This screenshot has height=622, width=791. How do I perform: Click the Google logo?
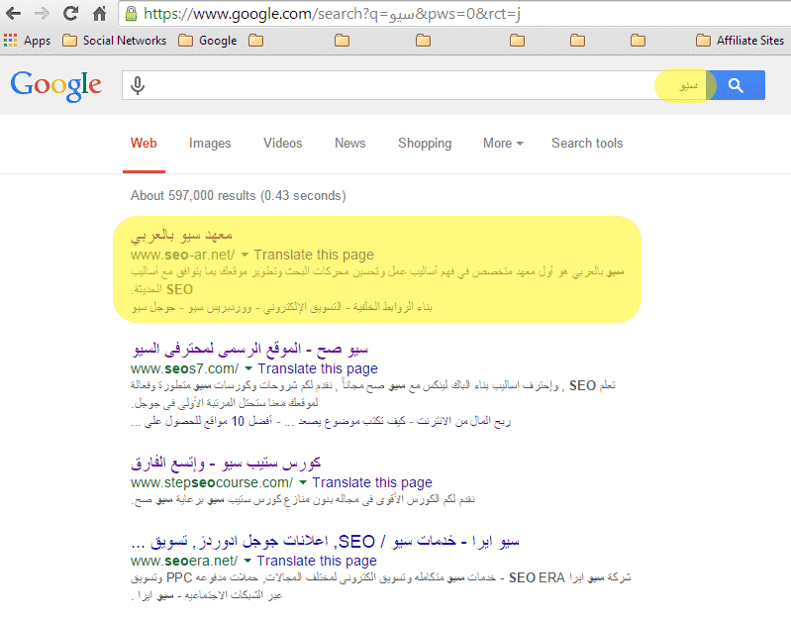pyautogui.click(x=56, y=85)
